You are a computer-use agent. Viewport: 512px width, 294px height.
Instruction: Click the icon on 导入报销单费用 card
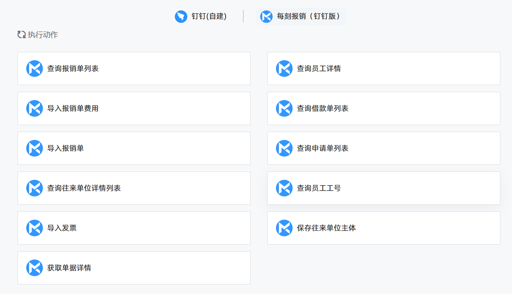35,108
